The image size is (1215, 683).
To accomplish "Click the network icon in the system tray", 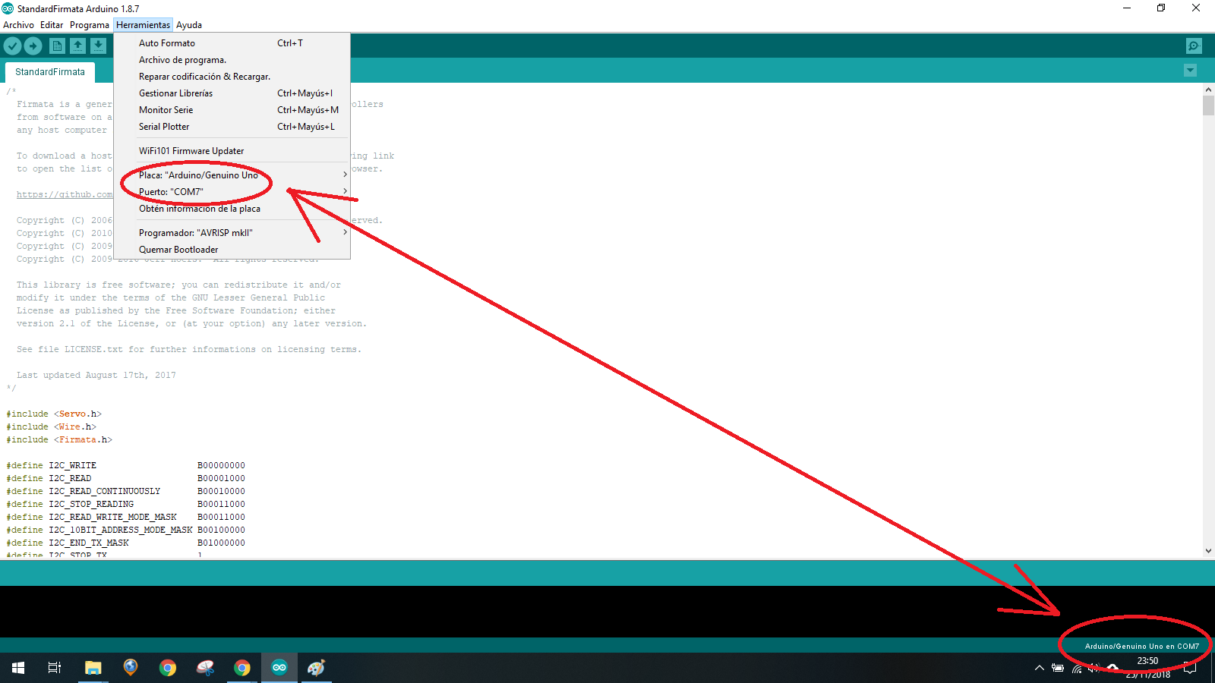I will [x=1078, y=669].
